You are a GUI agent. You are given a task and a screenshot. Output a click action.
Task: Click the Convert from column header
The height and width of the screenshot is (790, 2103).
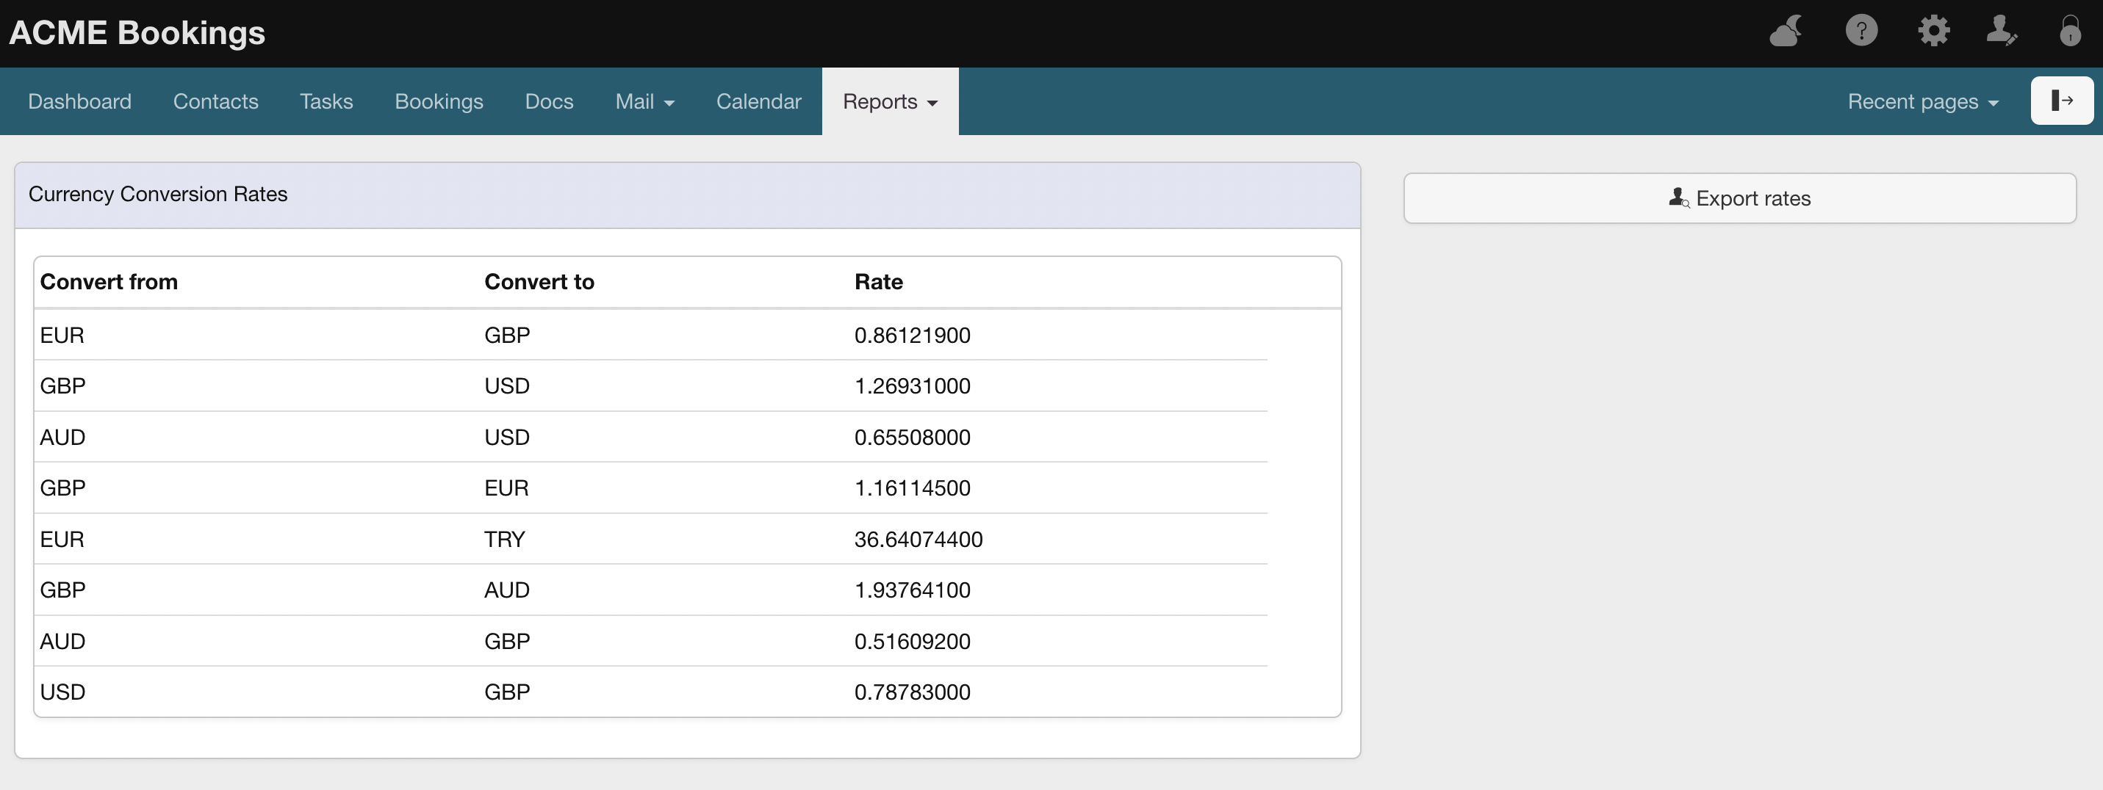click(109, 281)
